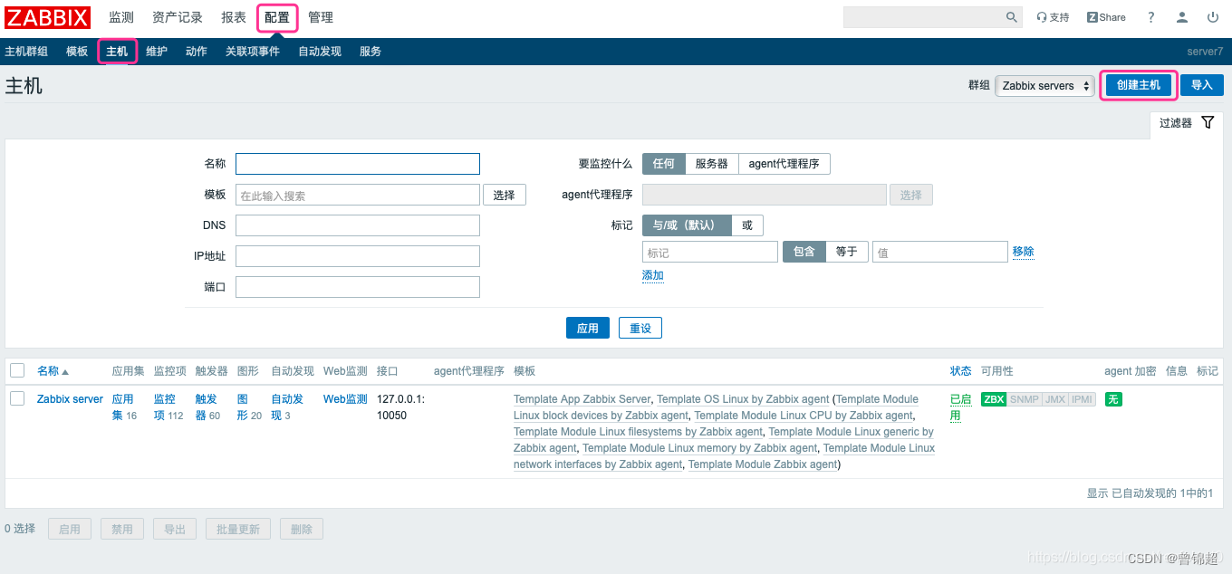
Task: Click the ZABBIX logo
Action: [48, 17]
